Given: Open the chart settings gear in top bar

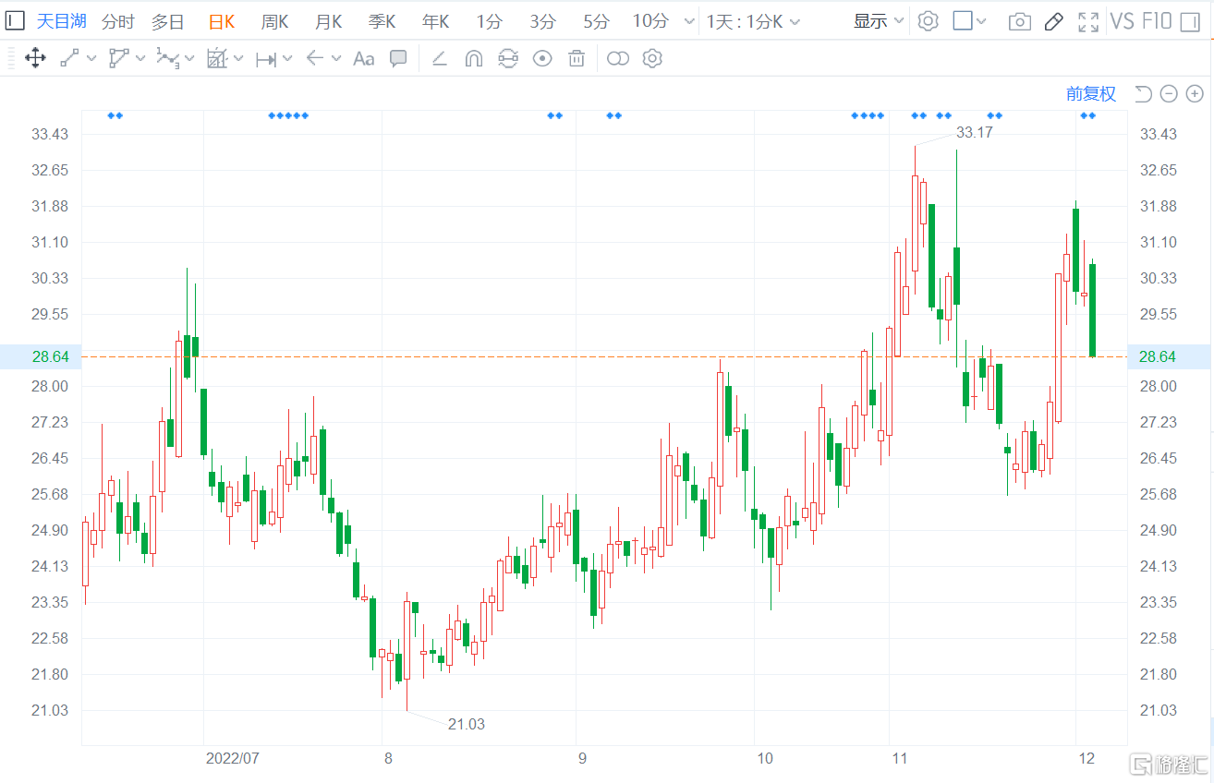Looking at the screenshot, I should tap(929, 21).
